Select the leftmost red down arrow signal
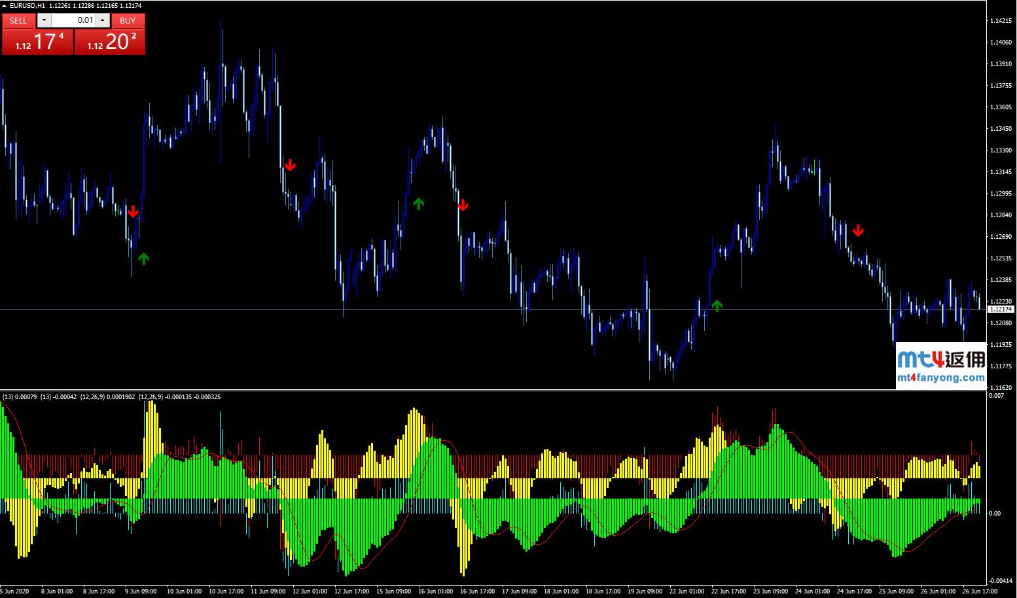The image size is (1017, 598). (x=133, y=211)
